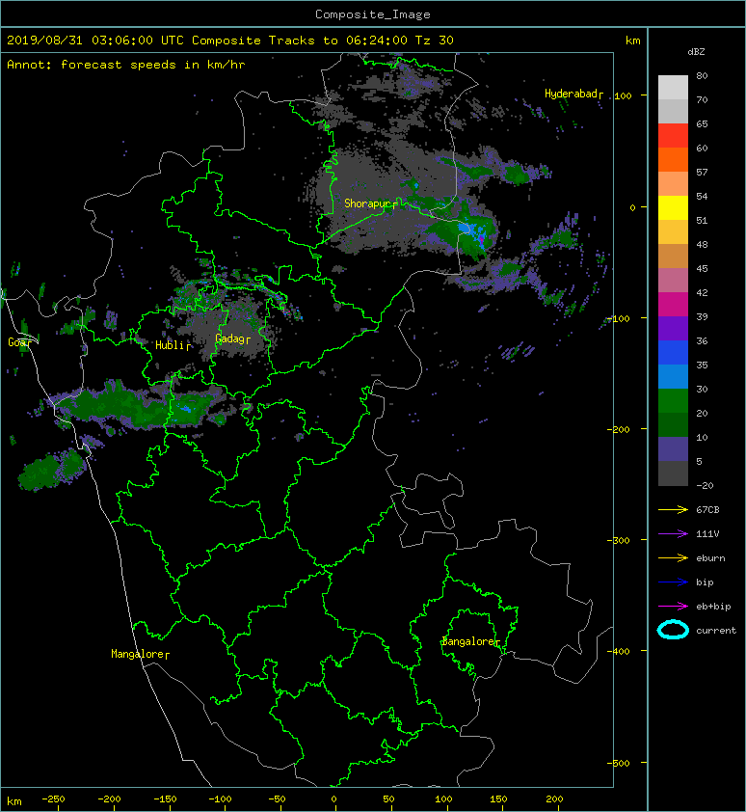Click the 0 x-axis tick label
The height and width of the screenshot is (812, 746).
[333, 799]
